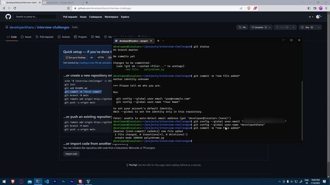The image size is (330, 185).
Task: Select the developer@localsrv terminal tab
Action: (x=134, y=41)
